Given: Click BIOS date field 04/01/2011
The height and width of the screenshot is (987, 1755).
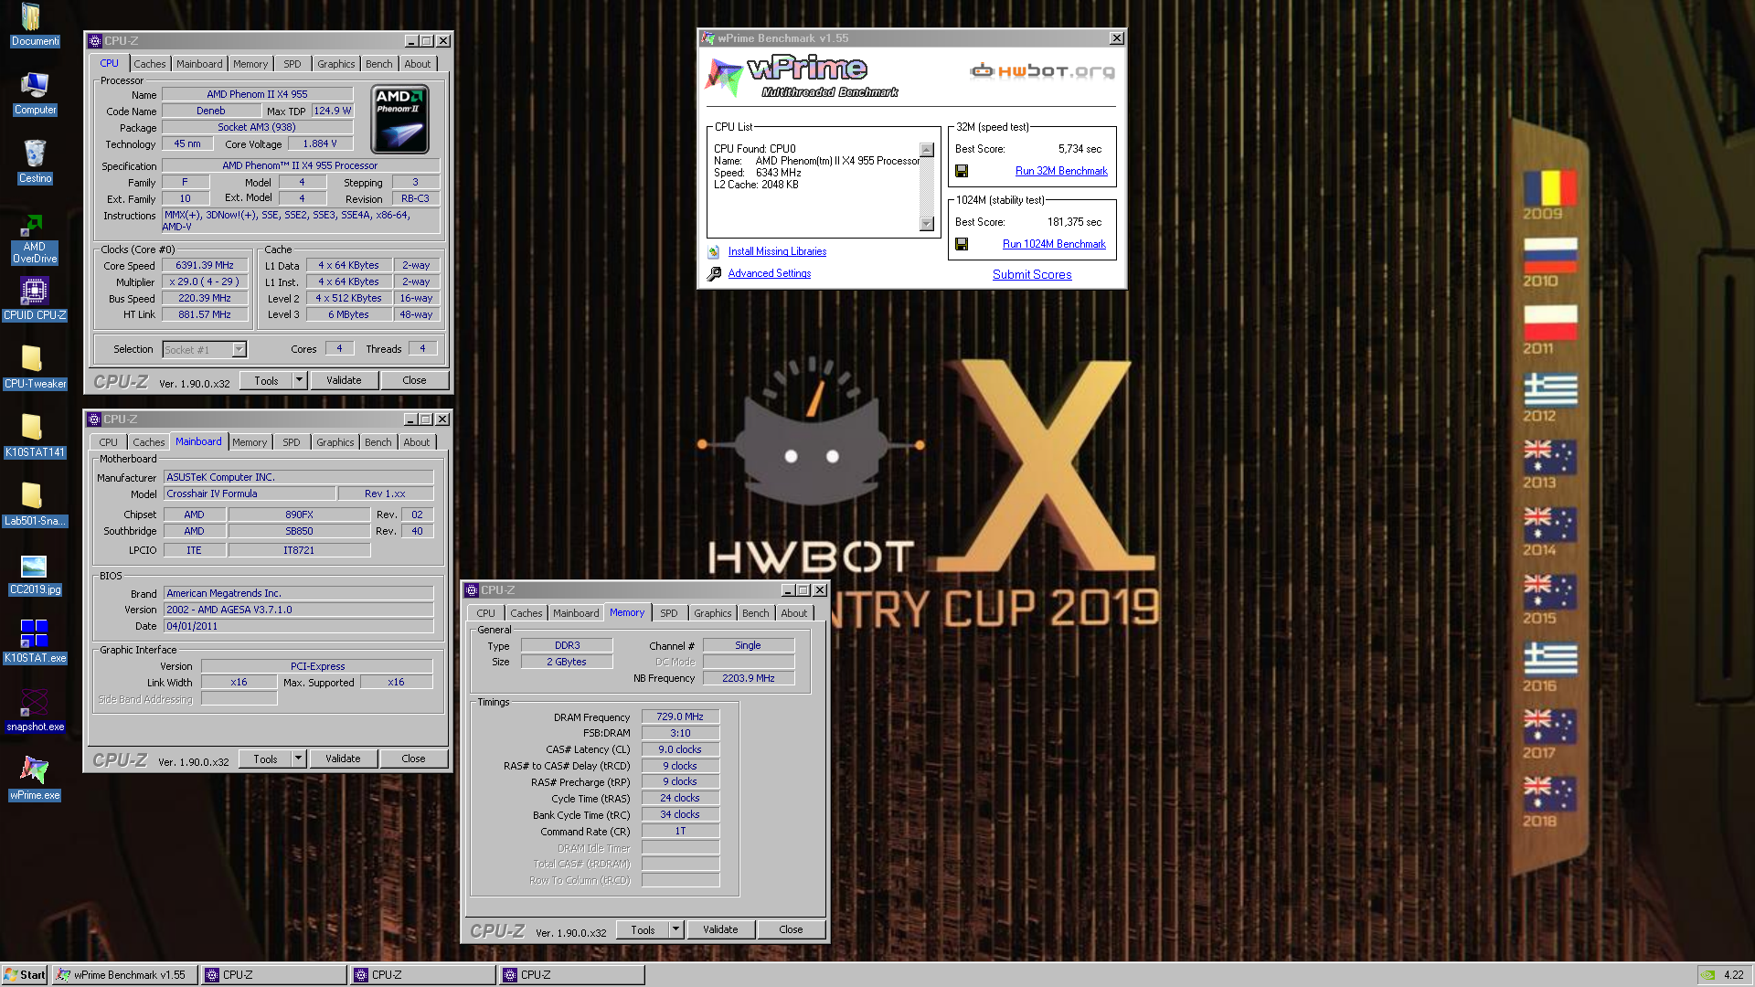Looking at the screenshot, I should point(298,626).
